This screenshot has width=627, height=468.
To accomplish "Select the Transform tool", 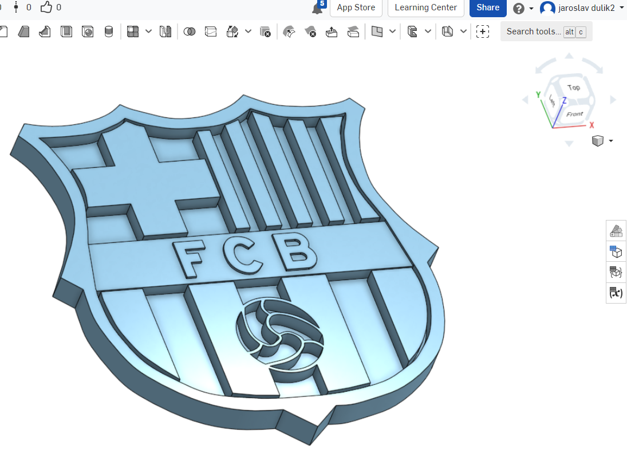I will 232,32.
